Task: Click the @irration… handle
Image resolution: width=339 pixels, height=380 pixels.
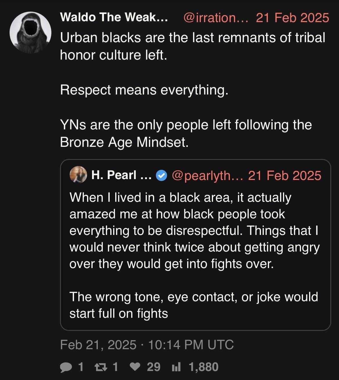Action: click(x=216, y=17)
